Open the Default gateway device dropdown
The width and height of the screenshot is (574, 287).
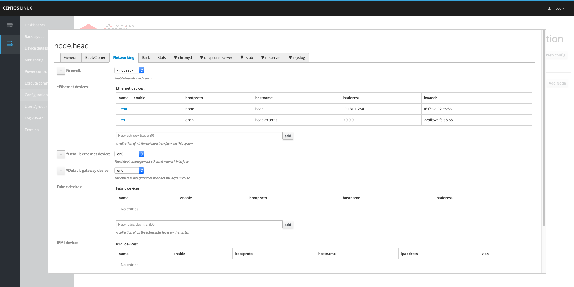129,171
